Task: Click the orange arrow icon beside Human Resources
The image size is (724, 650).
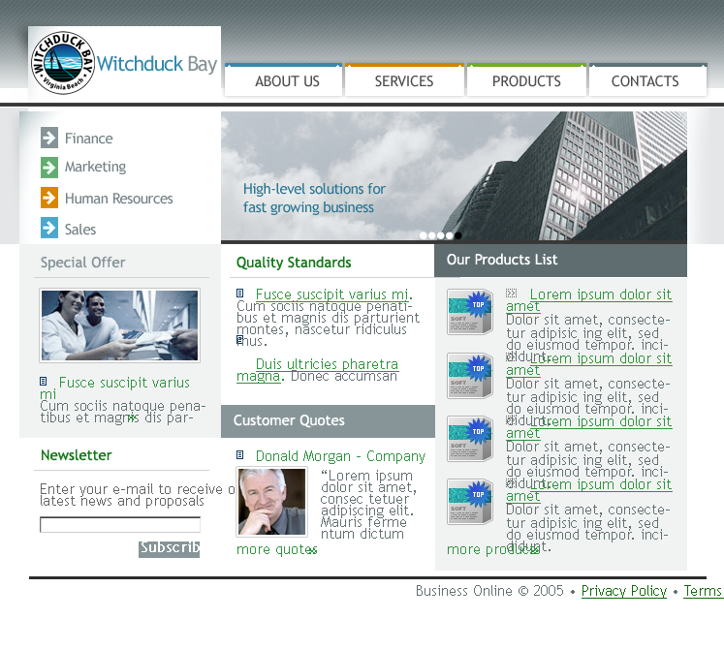Action: click(x=49, y=199)
